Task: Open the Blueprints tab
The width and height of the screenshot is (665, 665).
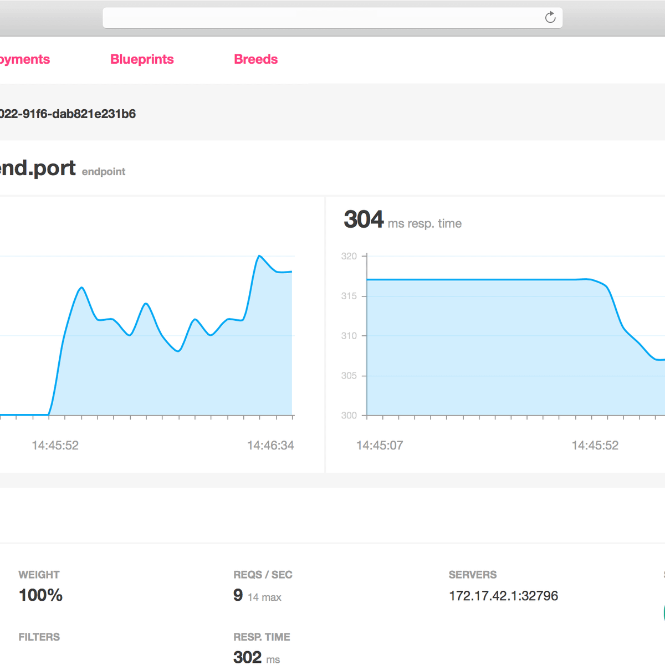Action: [x=142, y=59]
